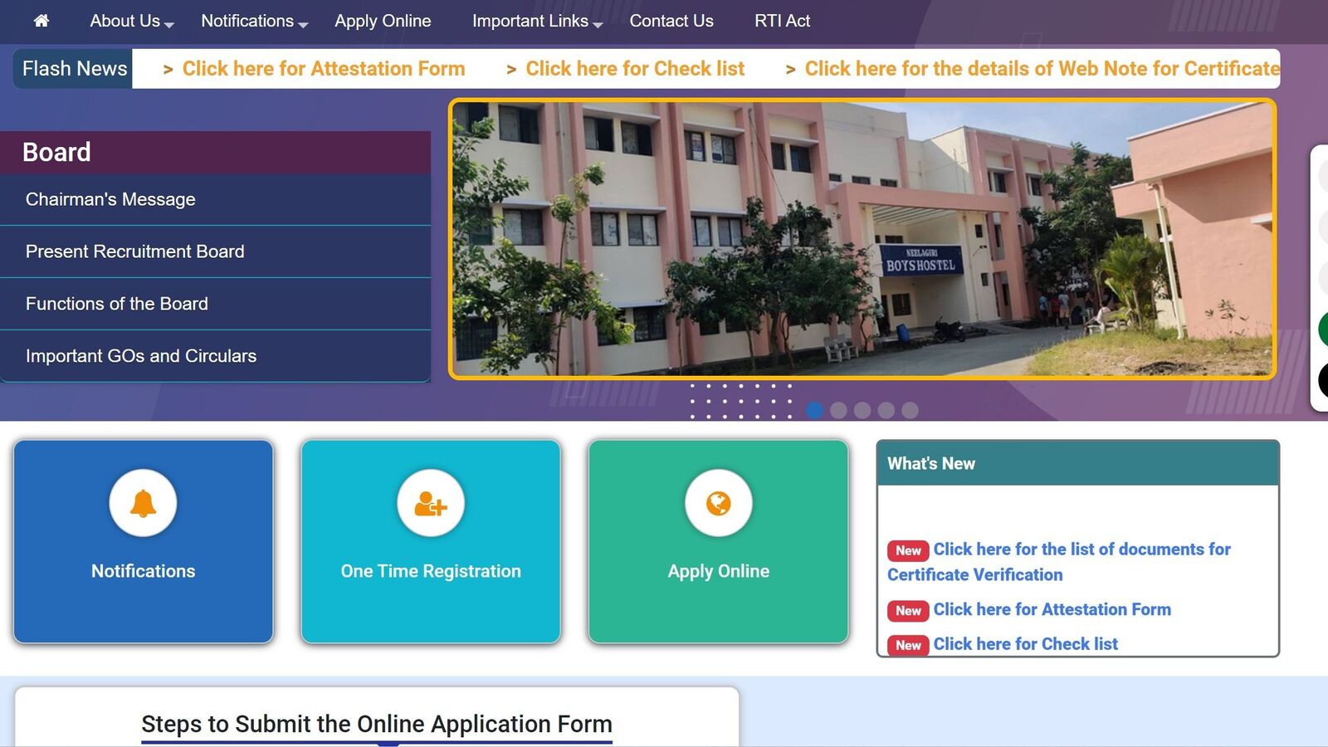
Task: Click the add-user icon for One Time Registration
Action: (x=430, y=503)
